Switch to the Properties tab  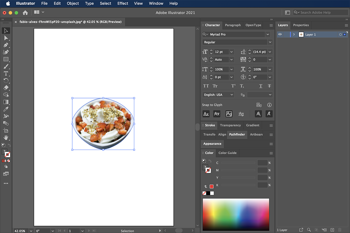click(x=301, y=25)
